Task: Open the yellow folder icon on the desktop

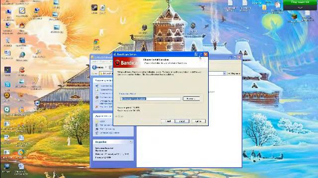Action: (264, 8)
